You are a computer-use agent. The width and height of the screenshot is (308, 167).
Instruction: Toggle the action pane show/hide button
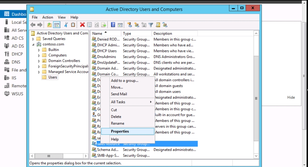120,25
